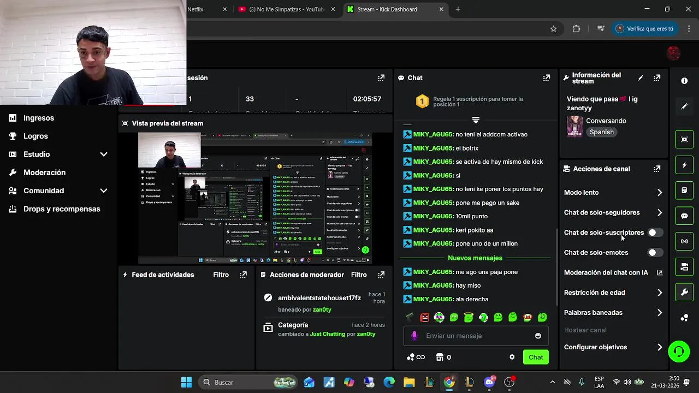Focus the Enviar un mensaje input field
The image size is (699, 393).
click(x=476, y=336)
